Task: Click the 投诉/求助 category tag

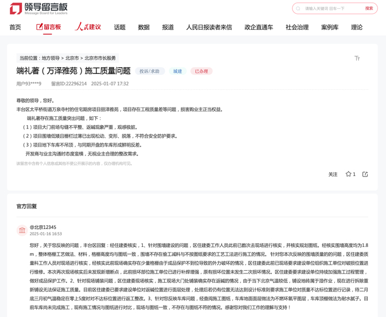Action: [149, 71]
